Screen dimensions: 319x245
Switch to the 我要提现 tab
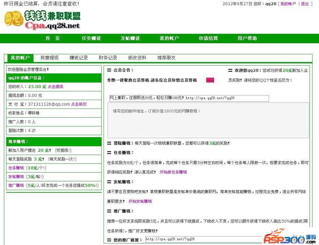point(49,58)
